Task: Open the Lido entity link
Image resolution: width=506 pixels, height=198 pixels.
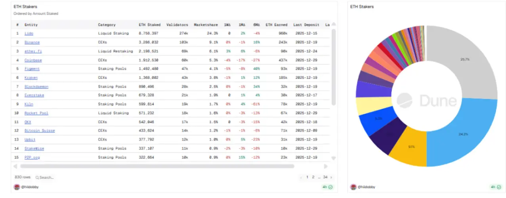Action: point(29,33)
